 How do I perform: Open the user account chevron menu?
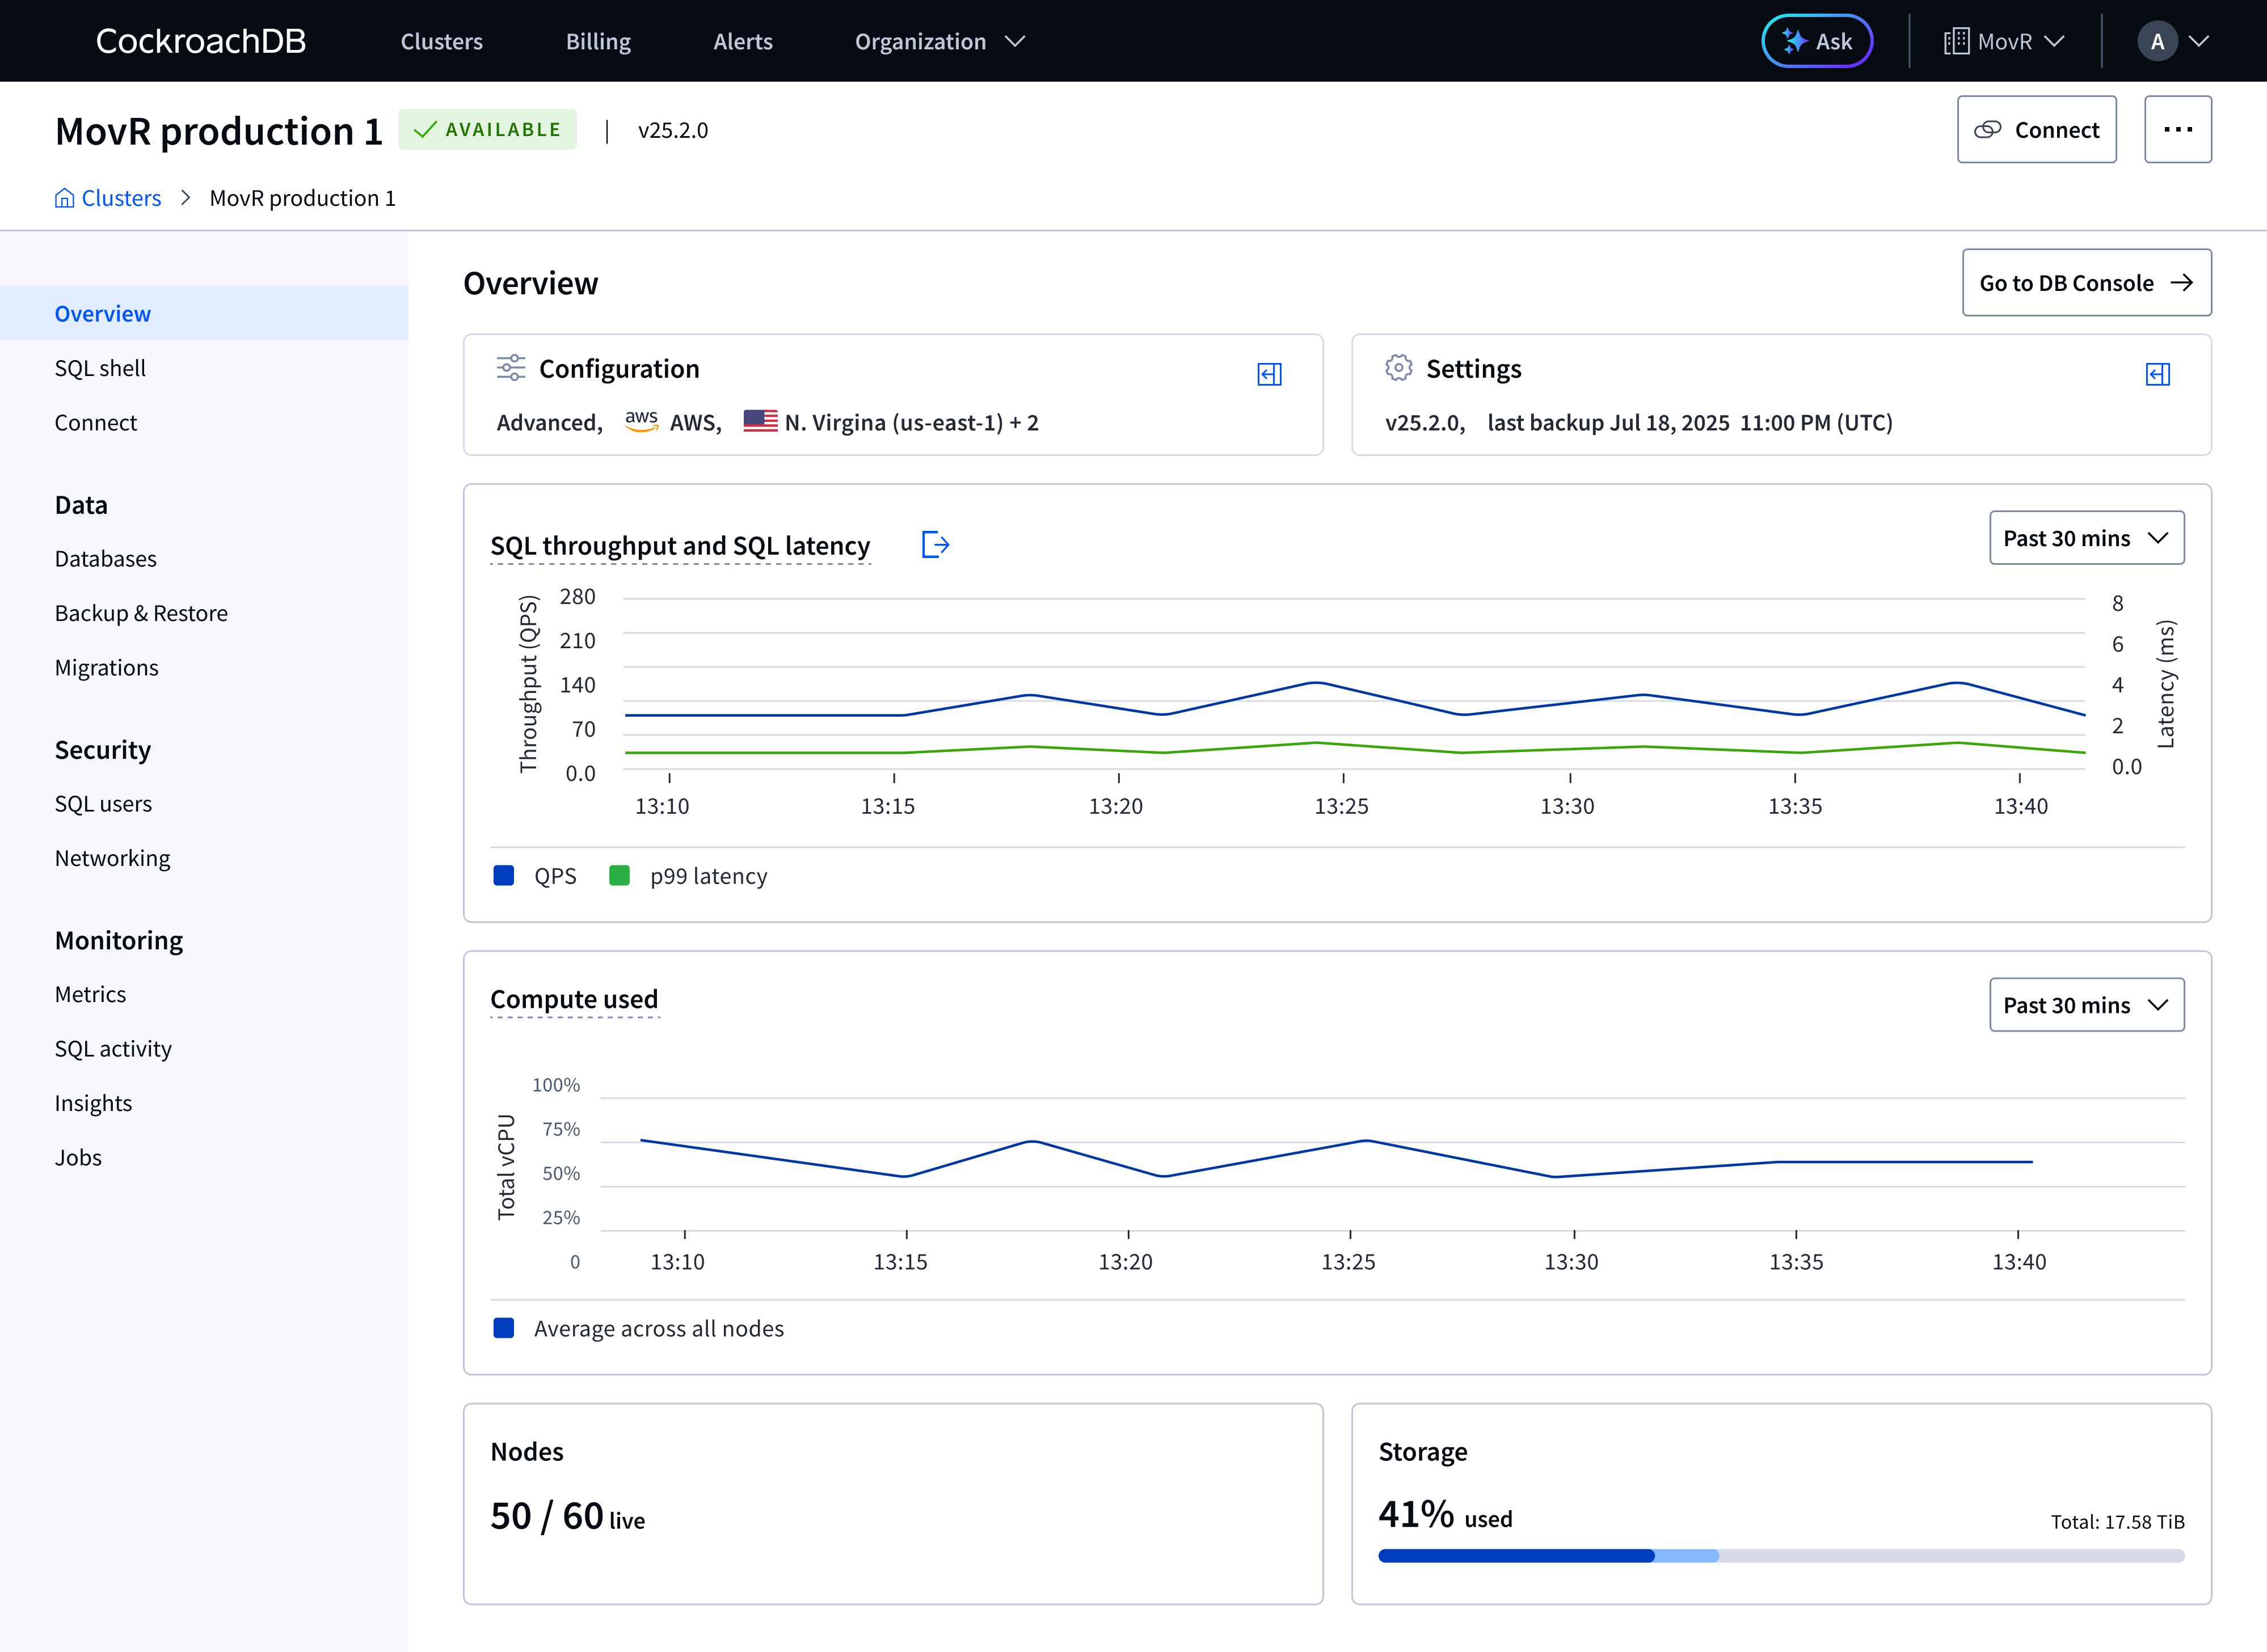pos(2199,41)
